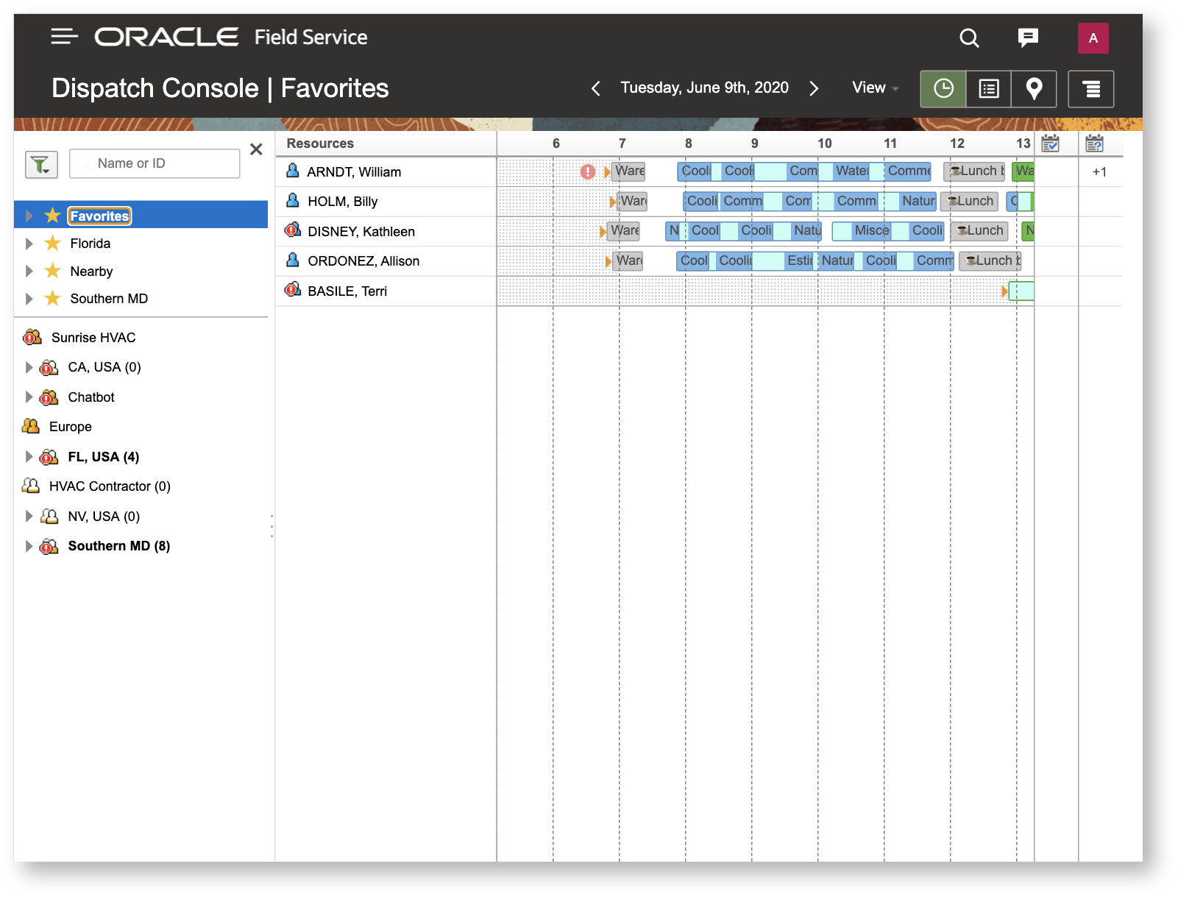
Task: Select resource HOLM, Billy
Action: click(x=343, y=202)
